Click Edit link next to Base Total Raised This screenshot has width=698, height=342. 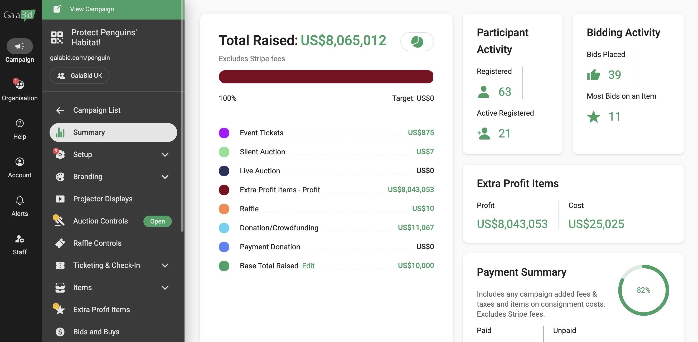point(308,266)
